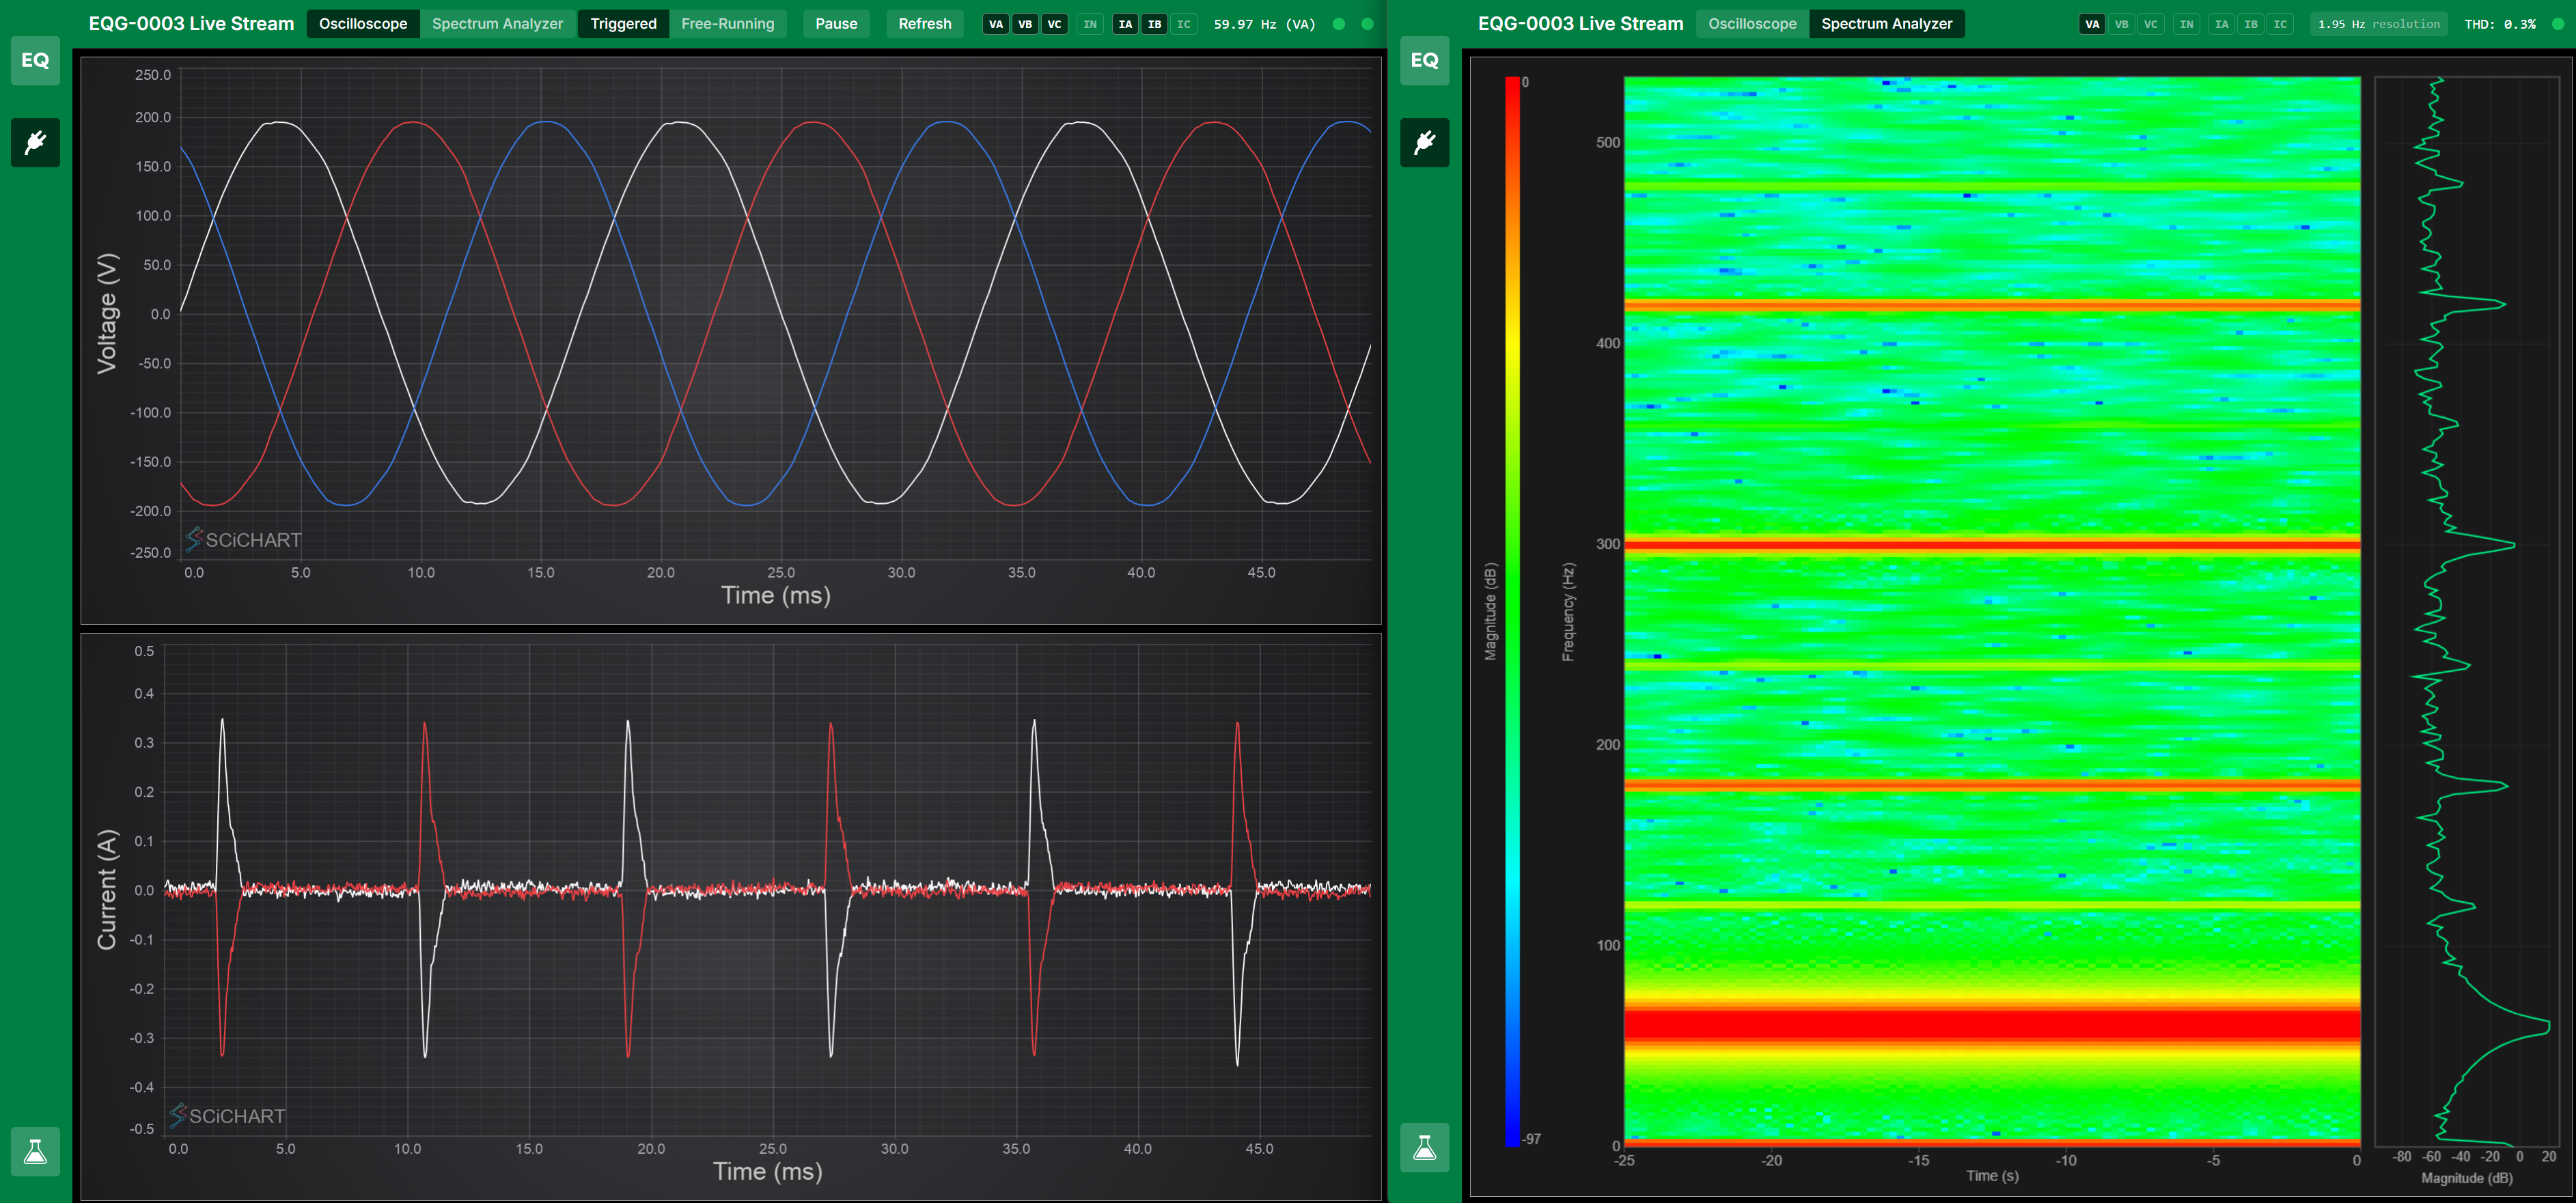Click plug icon in left oscilloscope window sidebar
Viewport: 2576px width, 1203px height.
point(35,142)
